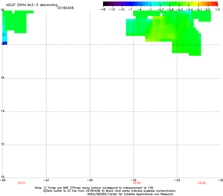Select the 0.0 color scale label
The height and width of the screenshot is (196, 223).
click(x=208, y=10)
